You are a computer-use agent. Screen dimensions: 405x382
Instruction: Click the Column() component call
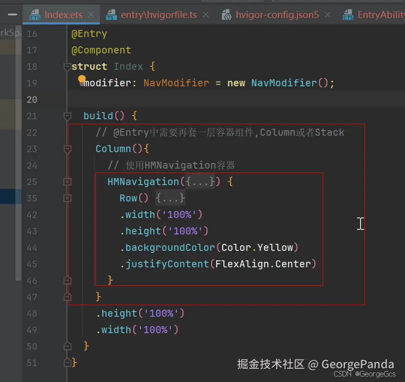pos(119,149)
